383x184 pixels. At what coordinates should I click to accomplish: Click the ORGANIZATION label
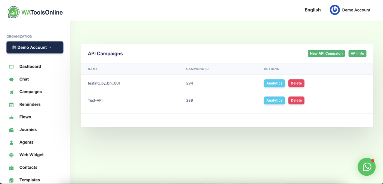19,36
